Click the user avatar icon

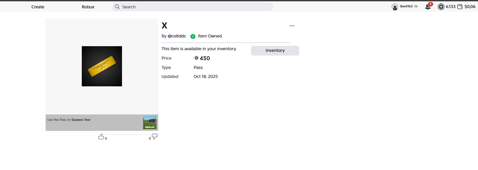[x=395, y=7]
